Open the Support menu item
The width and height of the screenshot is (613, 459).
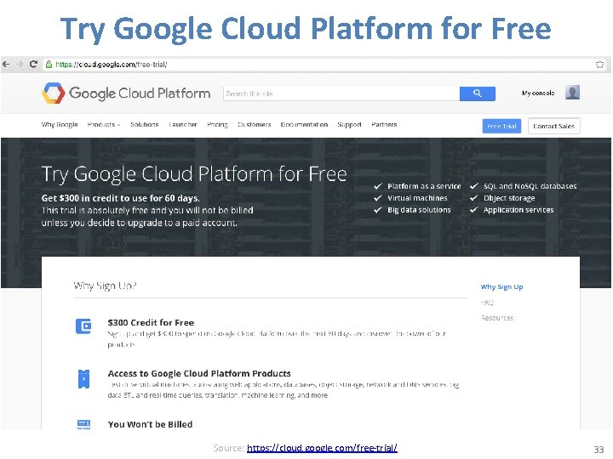[x=349, y=124]
